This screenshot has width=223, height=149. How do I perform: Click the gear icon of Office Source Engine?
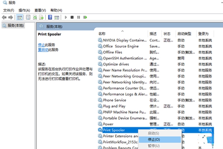click(x=100, y=46)
